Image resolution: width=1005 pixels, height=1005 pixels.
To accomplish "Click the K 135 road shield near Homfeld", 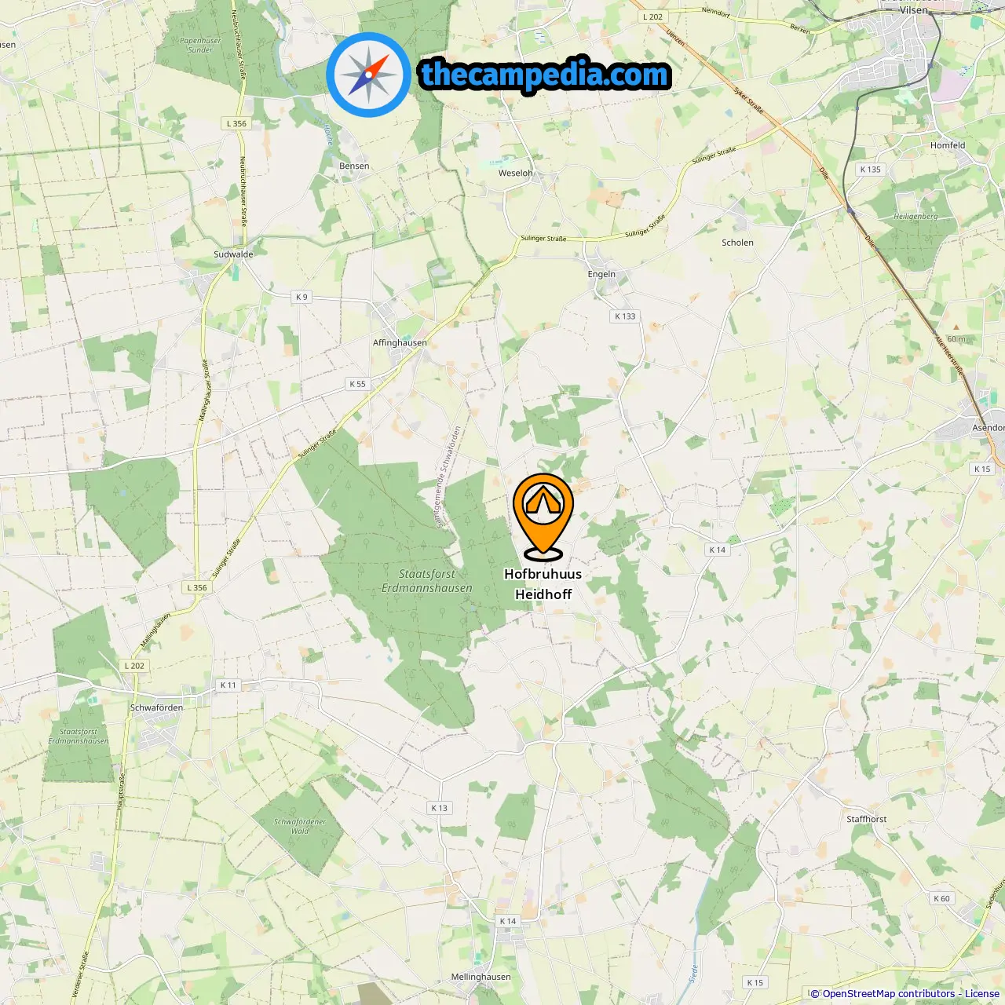I will pos(870,169).
